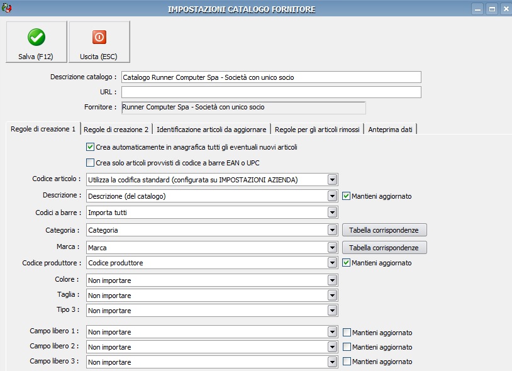The height and width of the screenshot is (371, 512).
Task: Click into the URL input field
Action: point(271,92)
